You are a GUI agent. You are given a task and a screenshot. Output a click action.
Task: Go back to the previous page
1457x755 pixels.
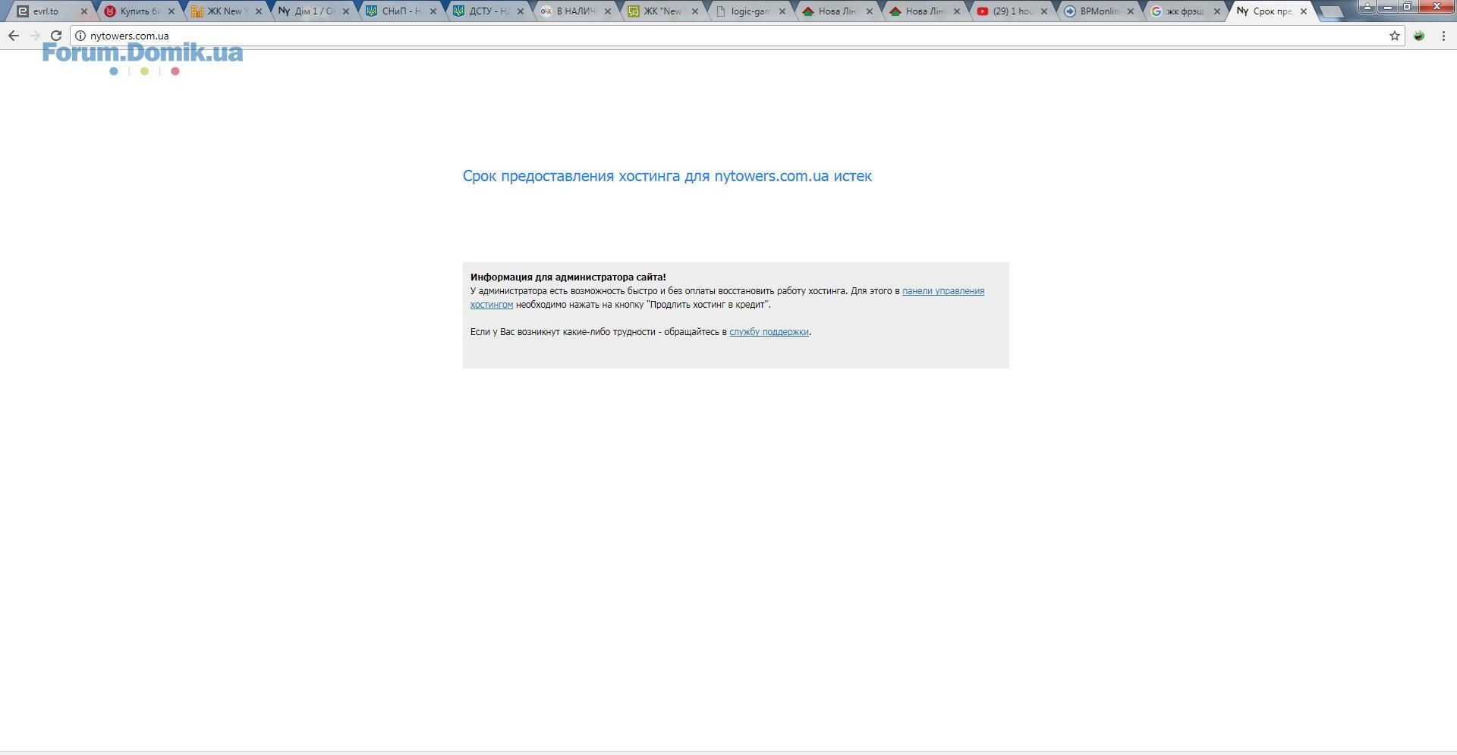click(14, 36)
